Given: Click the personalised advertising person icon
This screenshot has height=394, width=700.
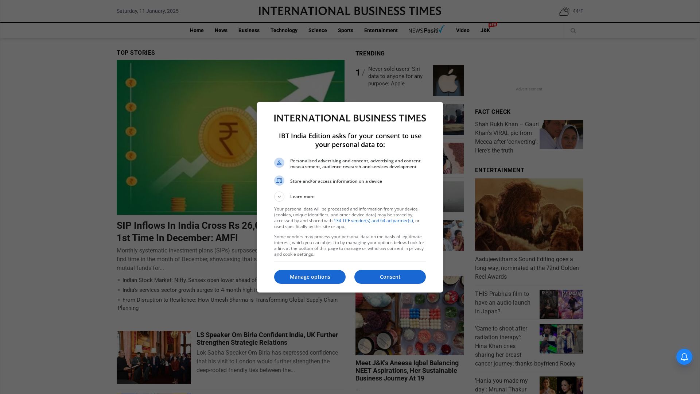Looking at the screenshot, I should [279, 163].
